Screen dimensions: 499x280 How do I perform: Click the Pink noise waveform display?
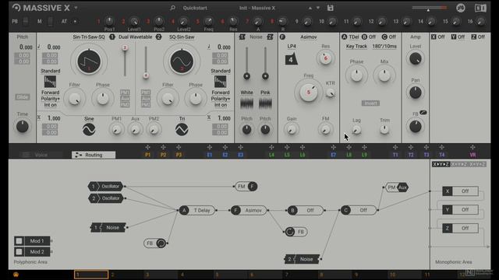pyautogui.click(x=265, y=103)
